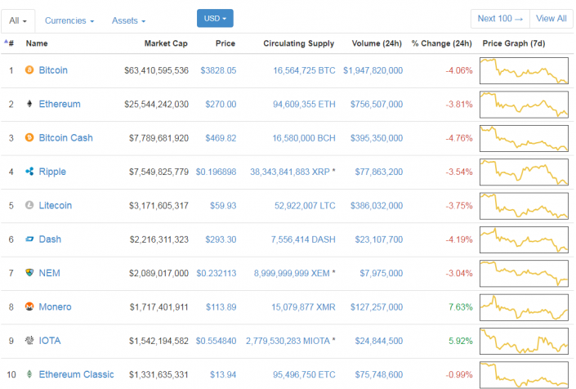This screenshot has height=389, width=576.
Task: Click the Dash logo icon
Action: (x=30, y=239)
